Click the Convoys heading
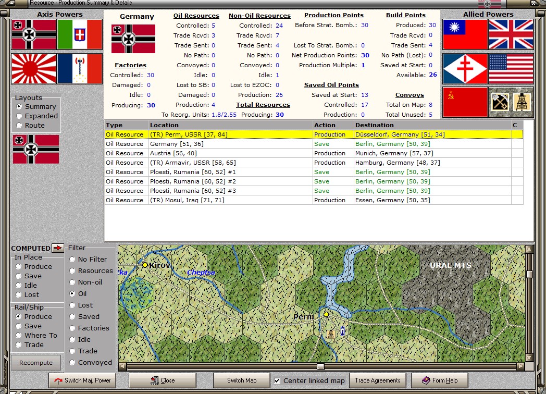Viewport: 546px width, 394px height. point(409,95)
